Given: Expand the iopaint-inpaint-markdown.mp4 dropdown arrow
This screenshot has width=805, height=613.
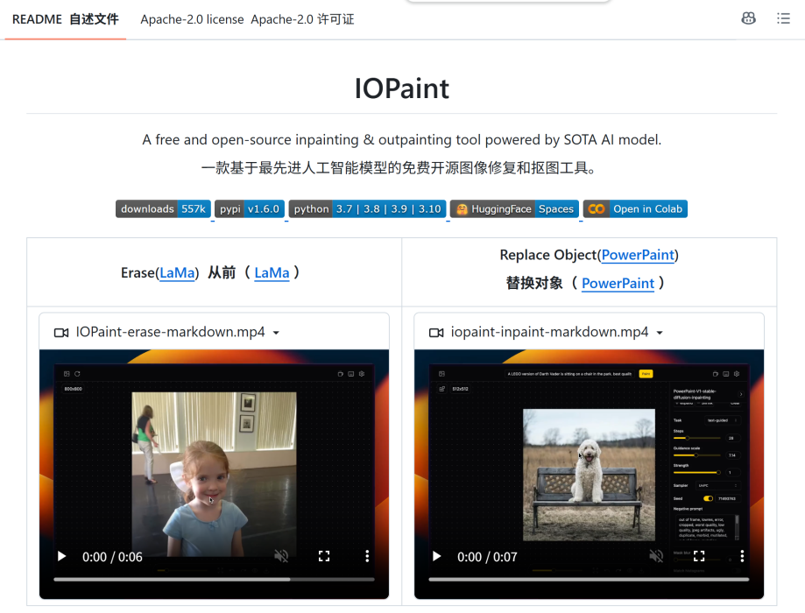Looking at the screenshot, I should click(x=660, y=333).
